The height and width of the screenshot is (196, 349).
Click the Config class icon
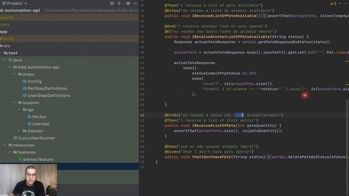(25, 81)
